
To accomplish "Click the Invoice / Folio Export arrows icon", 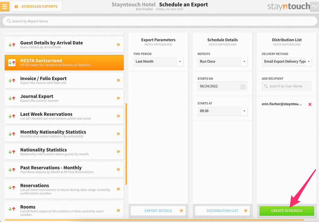I will coord(12,80).
